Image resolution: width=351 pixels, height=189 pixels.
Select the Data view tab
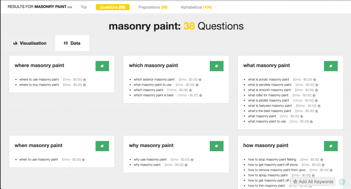tap(72, 43)
